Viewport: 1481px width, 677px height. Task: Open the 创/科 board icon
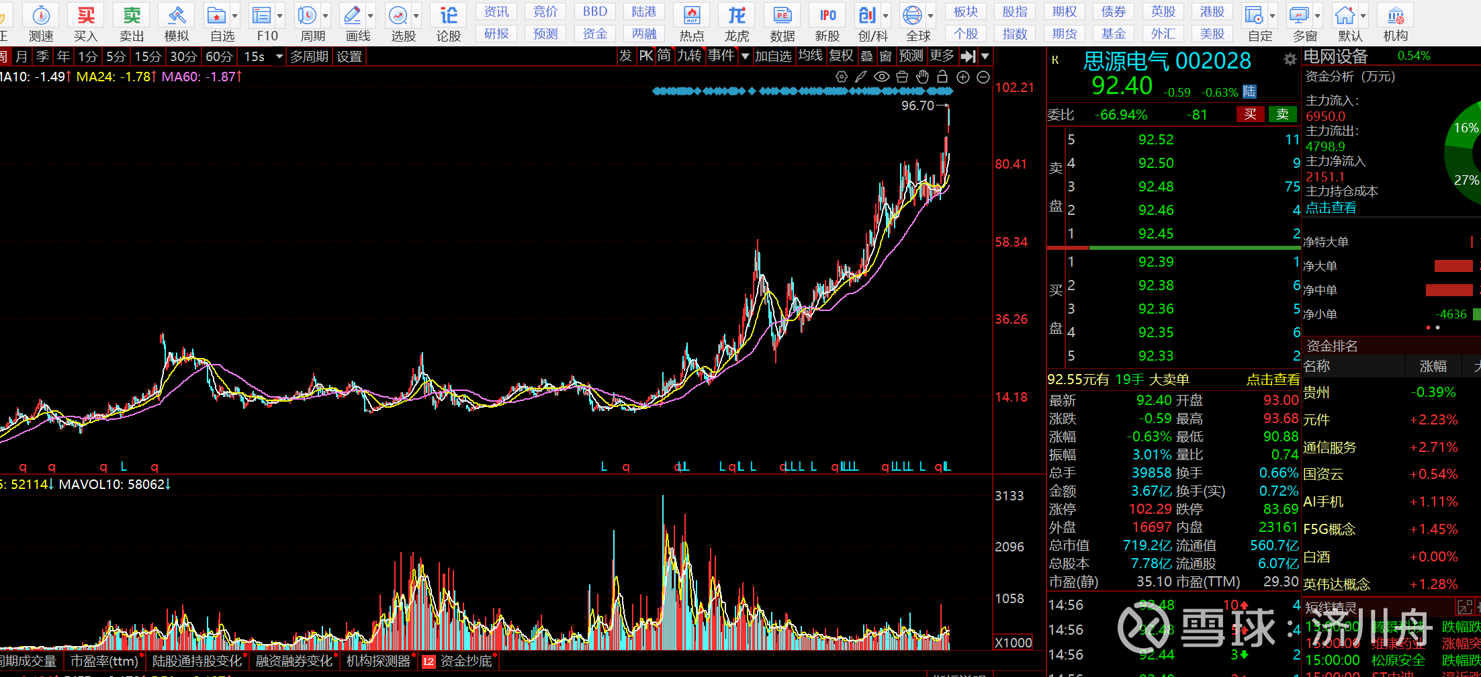point(867,15)
